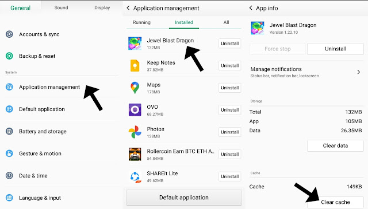Tap the Keep Notes app icon
This screenshot has height=209, width=368.
click(135, 65)
